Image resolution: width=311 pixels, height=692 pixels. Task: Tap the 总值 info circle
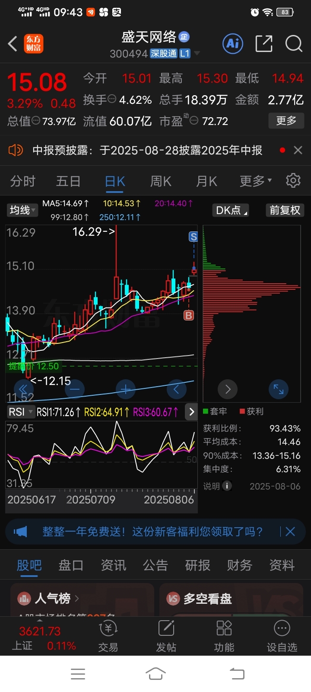pos(36,121)
